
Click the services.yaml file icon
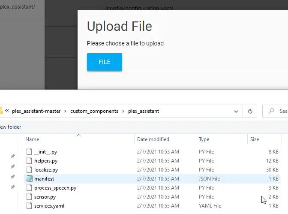point(29,205)
